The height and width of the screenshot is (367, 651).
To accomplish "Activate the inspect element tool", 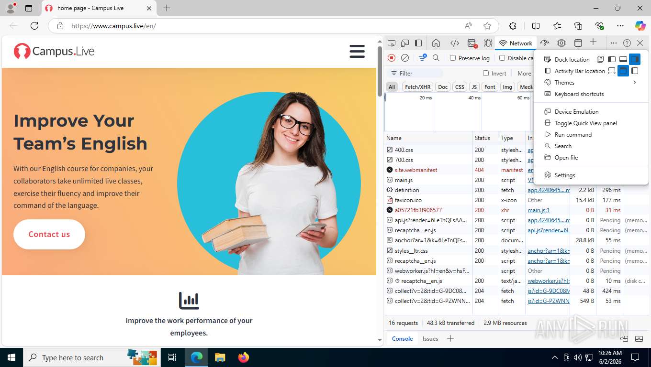I will (x=392, y=43).
